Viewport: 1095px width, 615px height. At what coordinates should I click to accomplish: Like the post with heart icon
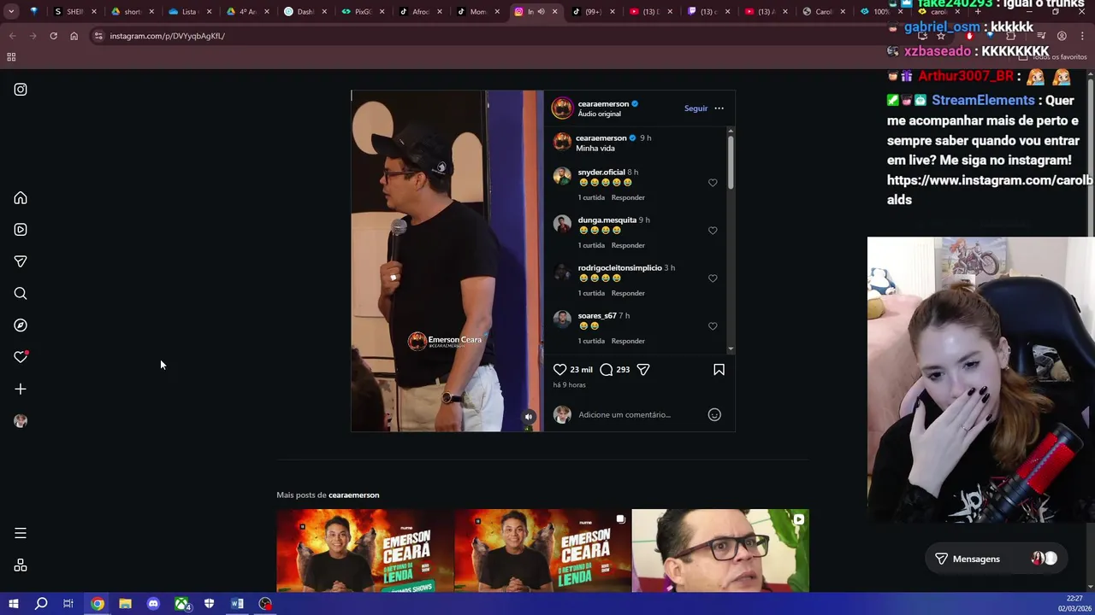pyautogui.click(x=559, y=370)
